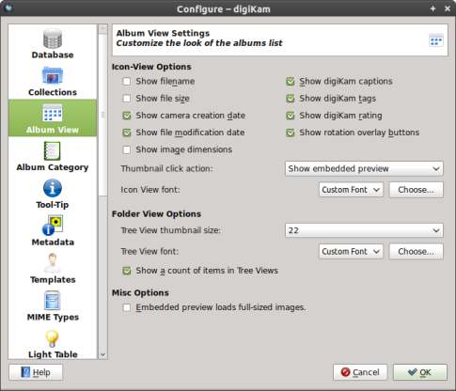Screen dimensions: 456x391
Task: Select the Templates person icon
Action: click(x=53, y=262)
